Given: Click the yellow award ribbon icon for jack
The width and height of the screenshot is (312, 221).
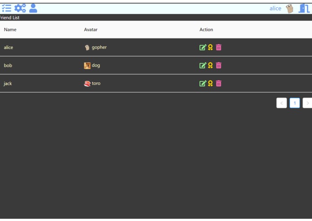Looking at the screenshot, I should (211, 84).
